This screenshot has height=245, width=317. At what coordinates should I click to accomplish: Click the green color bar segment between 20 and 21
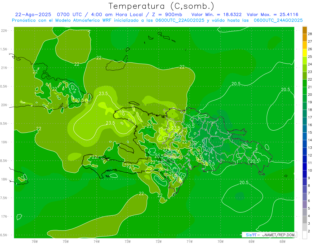[305, 91]
